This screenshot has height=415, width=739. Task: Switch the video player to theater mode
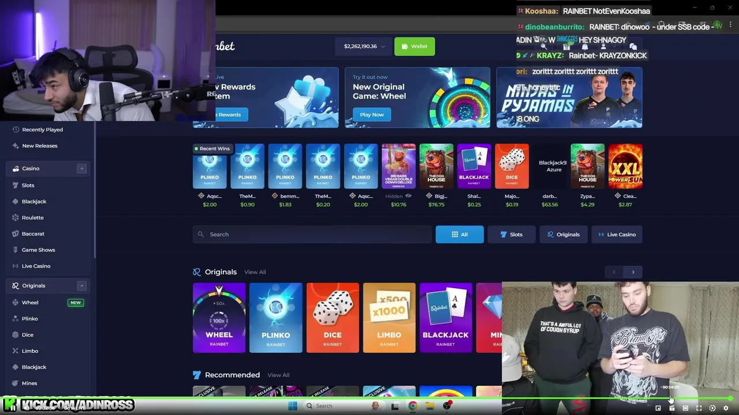click(685, 408)
